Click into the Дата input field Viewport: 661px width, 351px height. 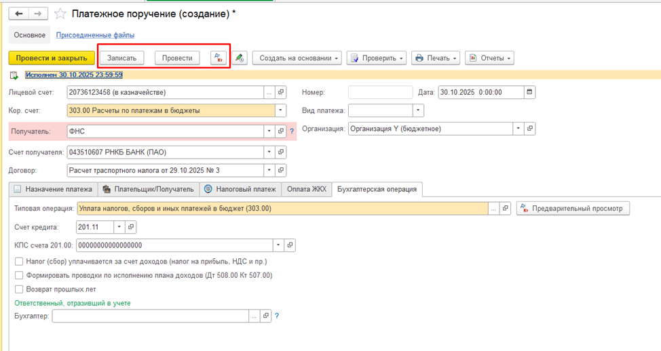pos(481,92)
